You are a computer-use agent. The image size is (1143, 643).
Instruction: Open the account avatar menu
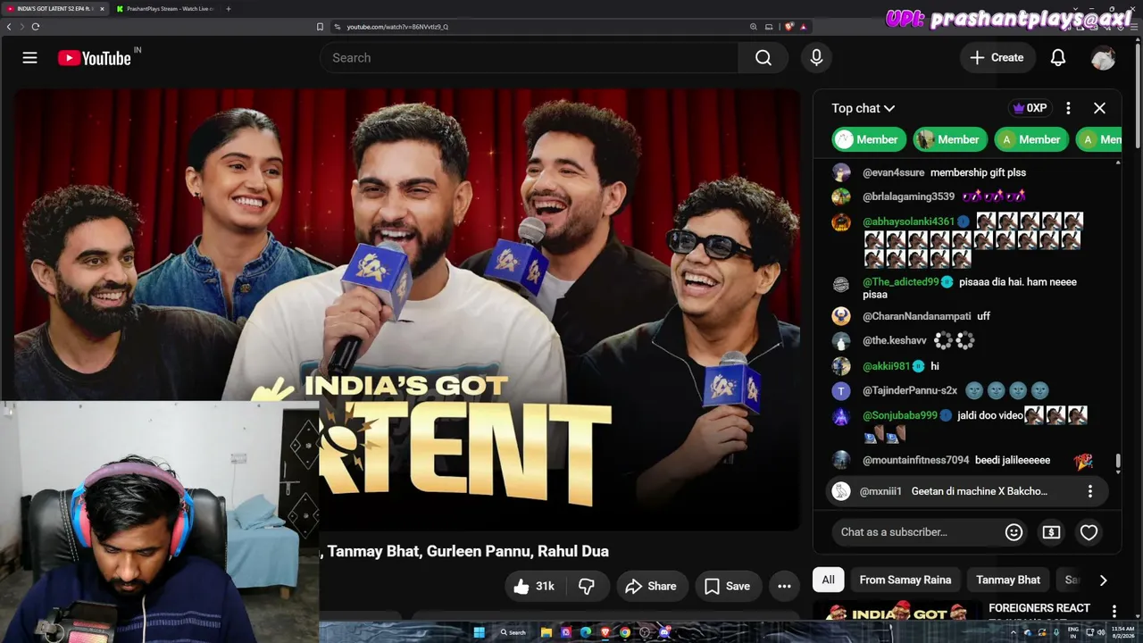tap(1104, 58)
